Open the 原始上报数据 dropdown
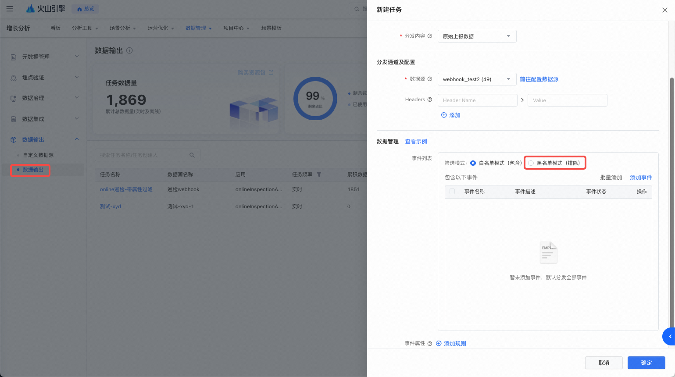 (x=477, y=36)
